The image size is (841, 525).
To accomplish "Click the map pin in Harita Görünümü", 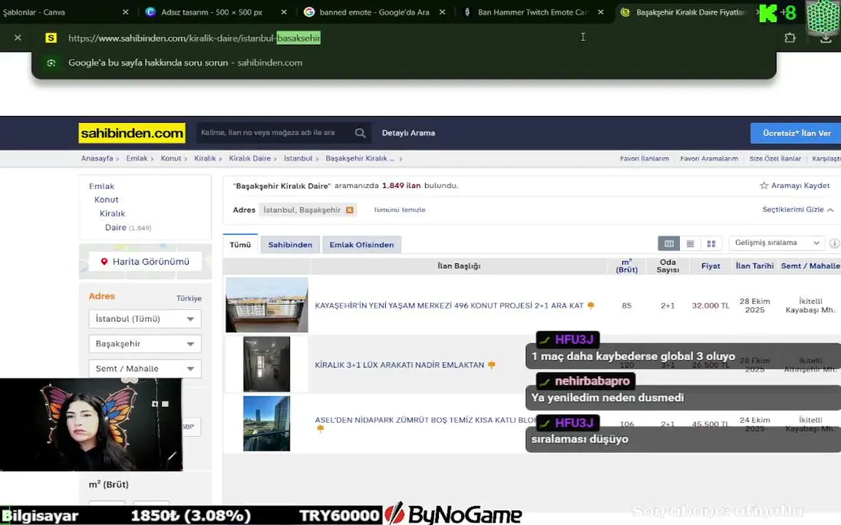I will [x=104, y=262].
